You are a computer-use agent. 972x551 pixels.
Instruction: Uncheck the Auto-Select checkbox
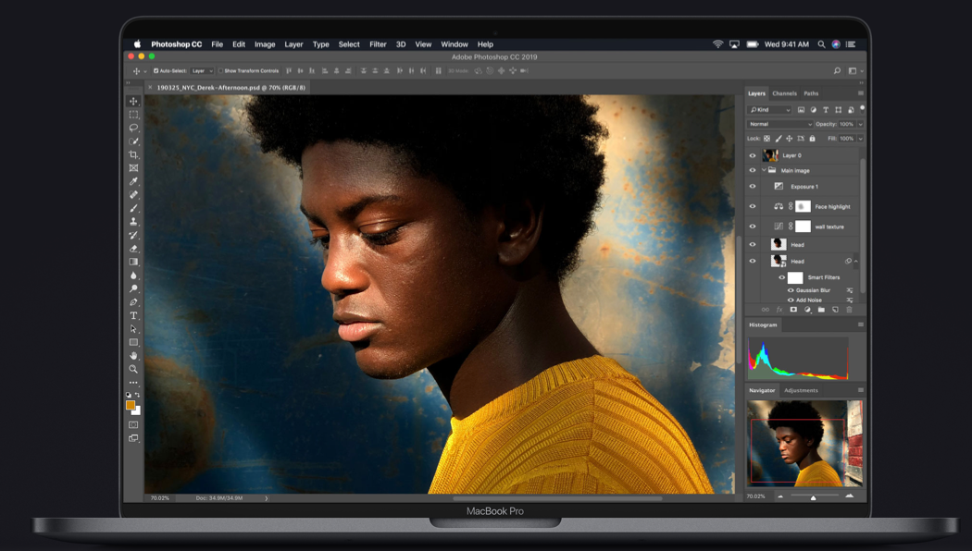coord(156,71)
